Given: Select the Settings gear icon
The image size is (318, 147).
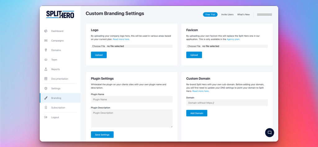Looking at the screenshot, I should point(46,88).
